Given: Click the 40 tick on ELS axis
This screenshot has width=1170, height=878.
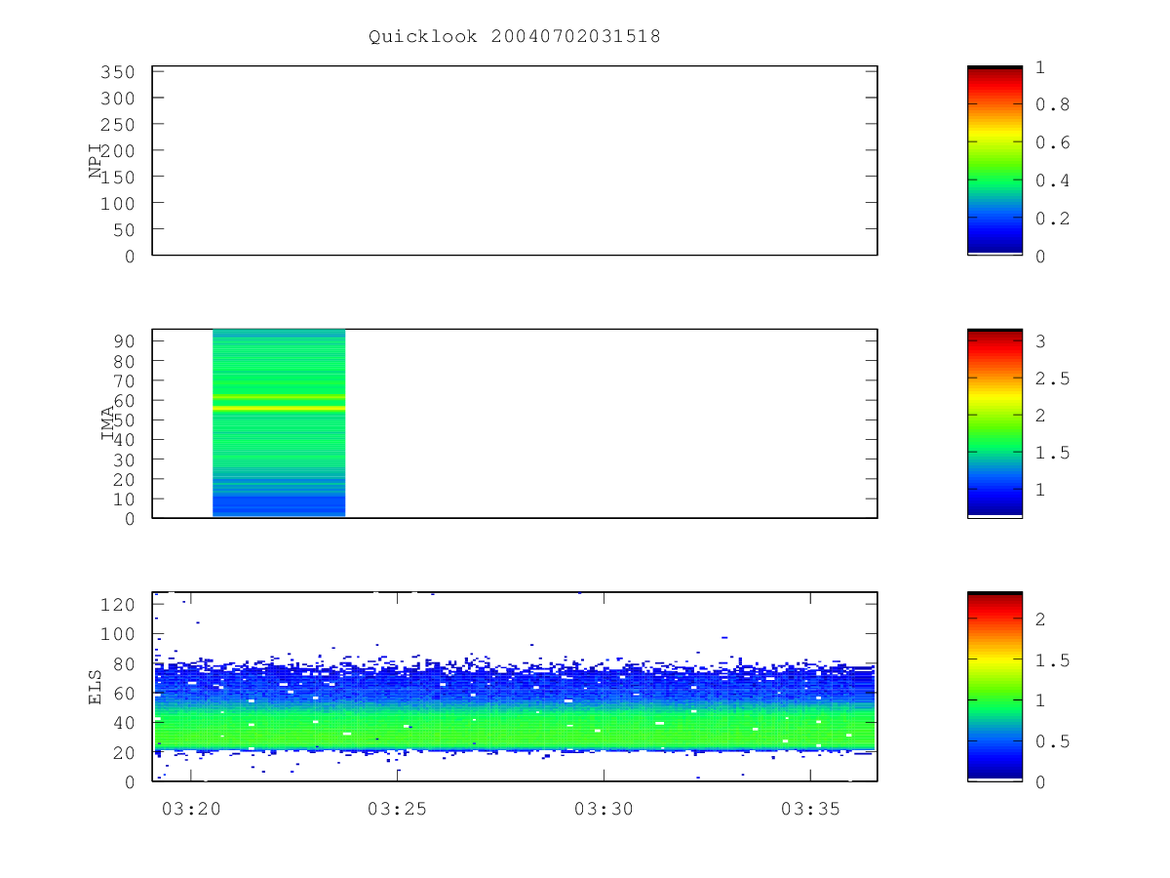Looking at the screenshot, I should click(124, 723).
